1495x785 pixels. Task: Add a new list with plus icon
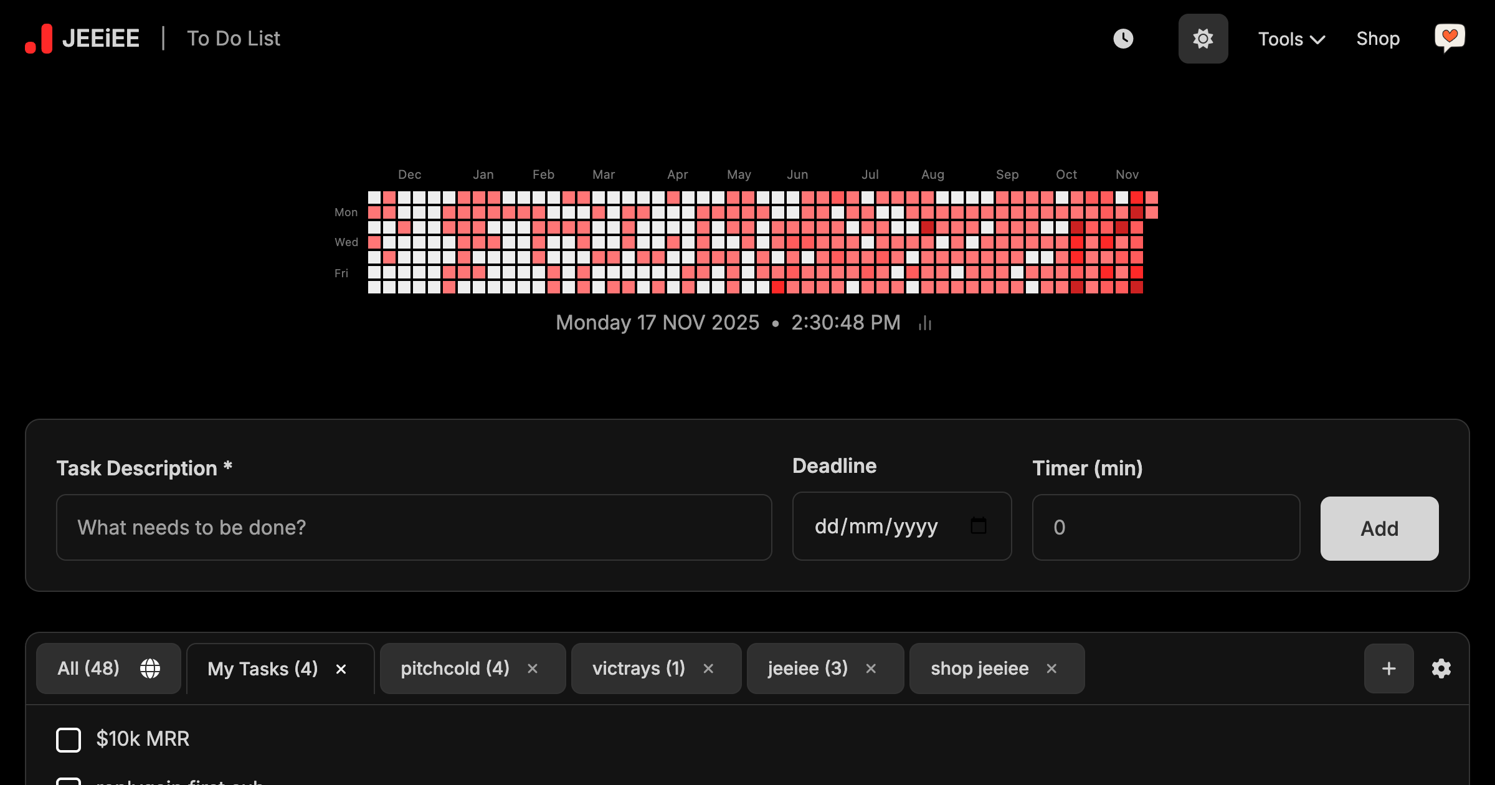[x=1388, y=668]
